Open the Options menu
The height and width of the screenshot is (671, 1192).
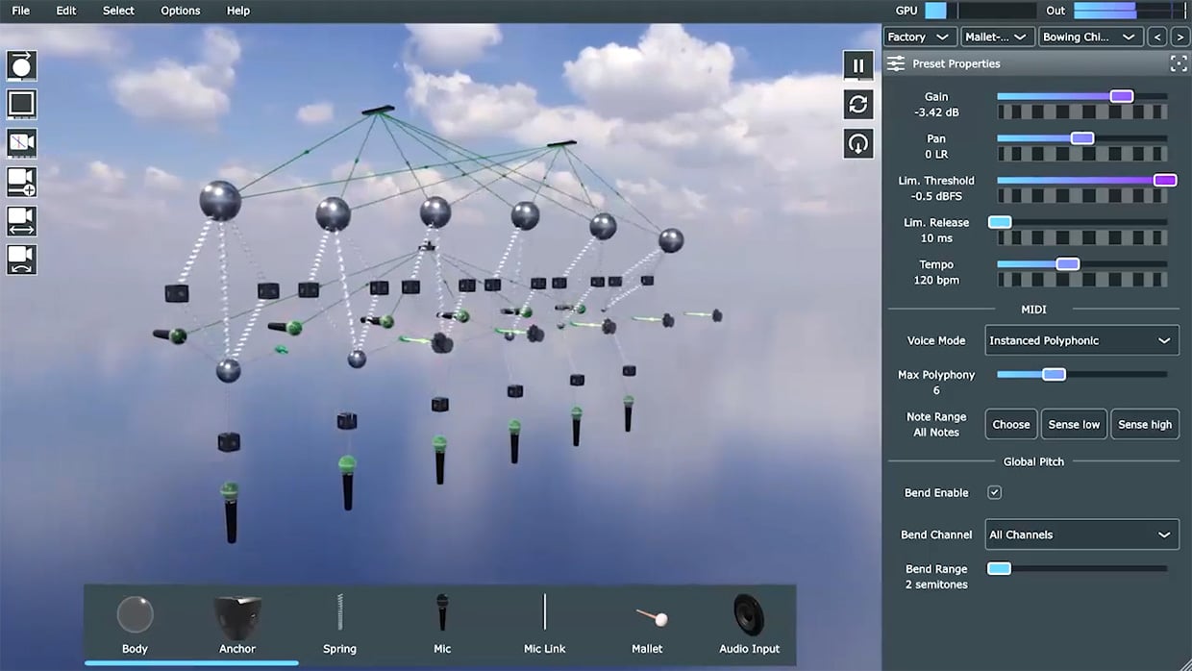click(179, 11)
